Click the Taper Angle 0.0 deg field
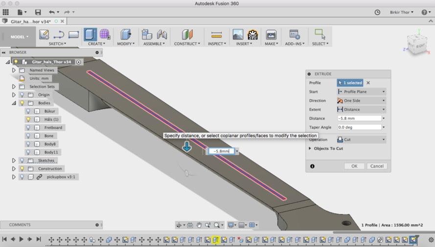Screen dimensions: 435x247 [360, 127]
